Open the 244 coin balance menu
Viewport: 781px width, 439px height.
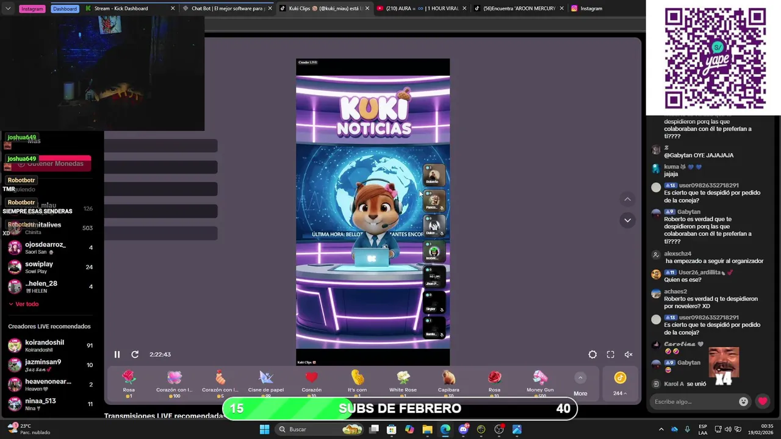[620, 384]
